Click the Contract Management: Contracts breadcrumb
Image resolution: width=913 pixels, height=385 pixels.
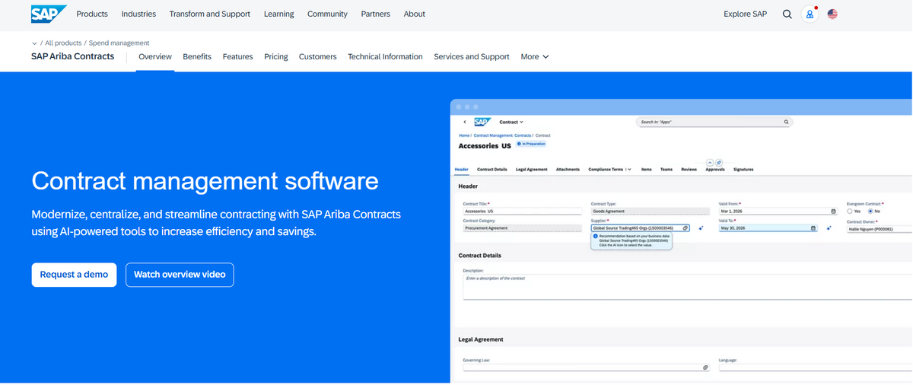point(502,135)
